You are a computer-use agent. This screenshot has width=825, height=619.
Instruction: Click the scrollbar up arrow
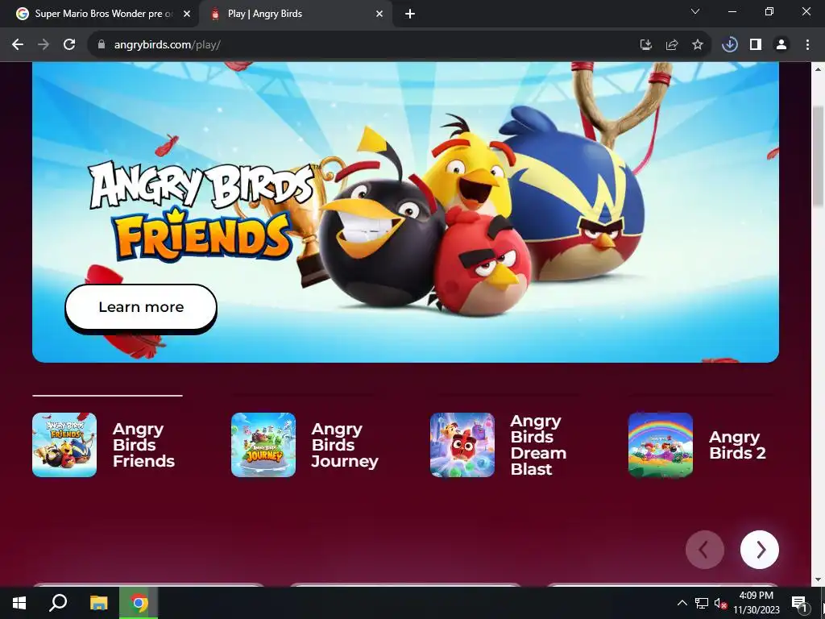pyautogui.click(x=818, y=69)
